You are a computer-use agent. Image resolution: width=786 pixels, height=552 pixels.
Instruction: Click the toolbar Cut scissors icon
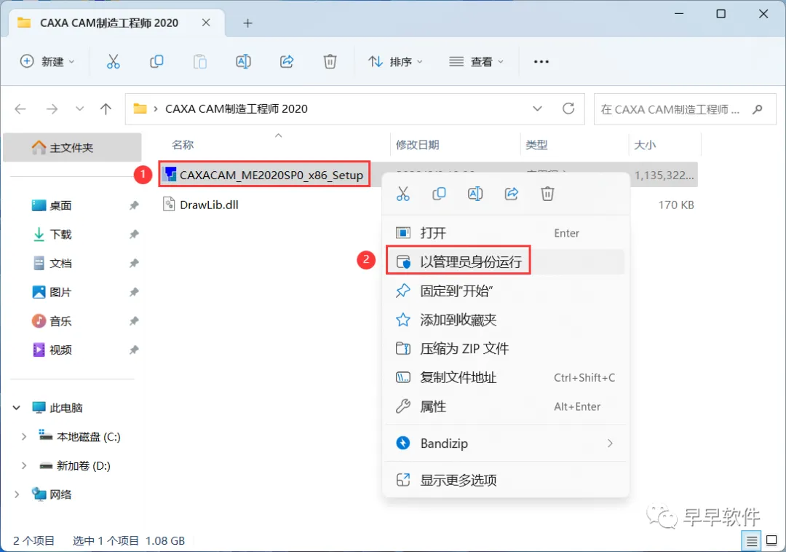114,62
